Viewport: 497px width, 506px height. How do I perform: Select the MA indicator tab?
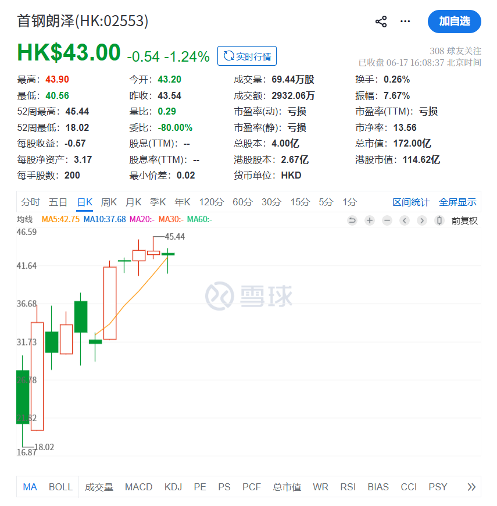(x=30, y=487)
